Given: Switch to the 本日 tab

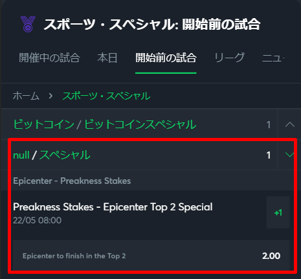Looking at the screenshot, I should click(x=107, y=58).
